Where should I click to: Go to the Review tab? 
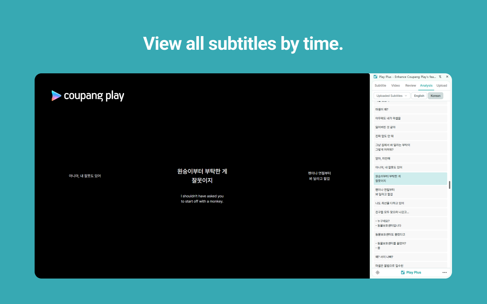411,85
